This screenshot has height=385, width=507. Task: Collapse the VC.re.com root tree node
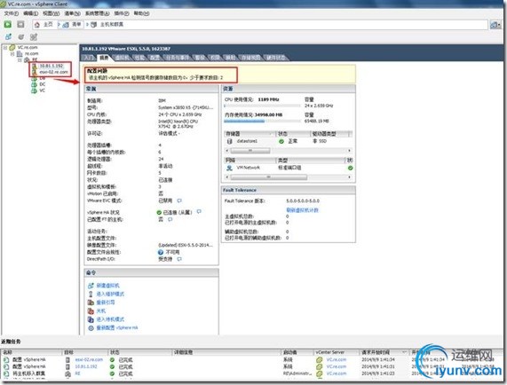pyautogui.click(x=5, y=48)
